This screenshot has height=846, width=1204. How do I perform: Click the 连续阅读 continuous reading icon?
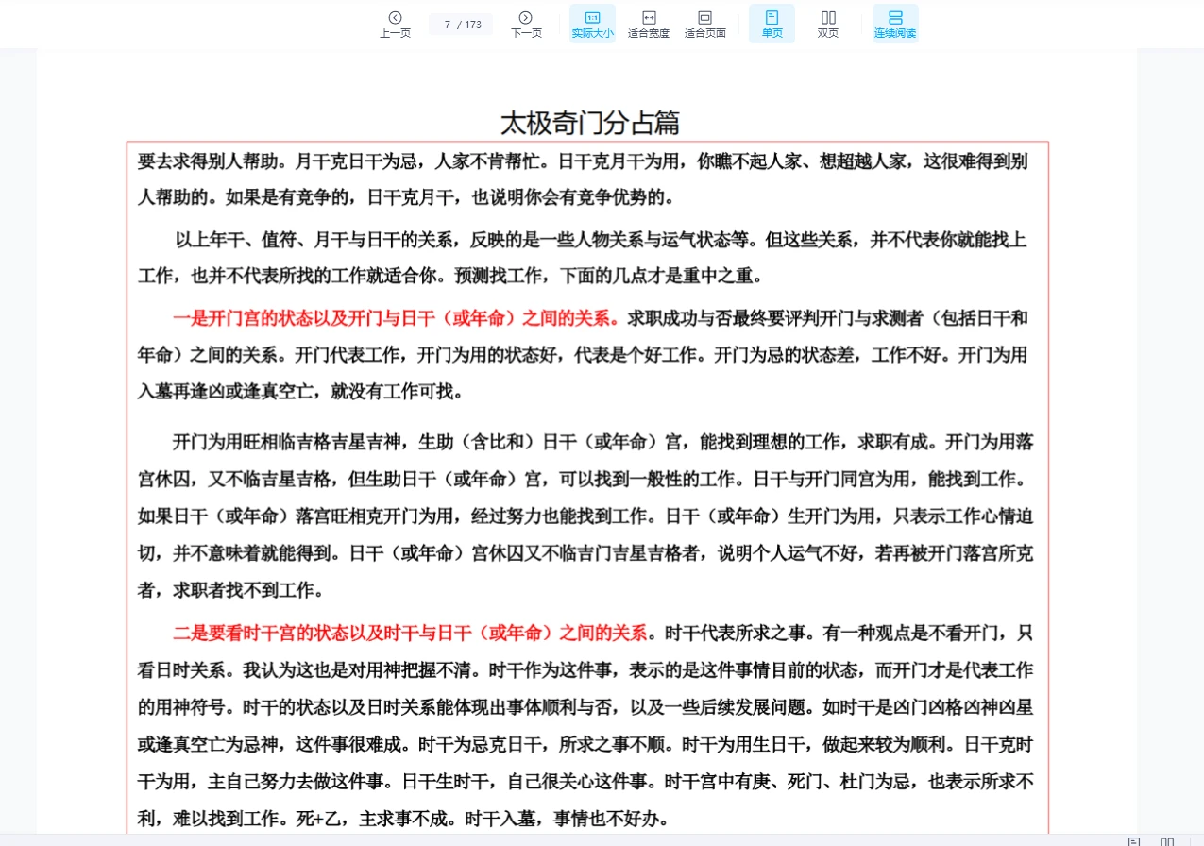pyautogui.click(x=894, y=17)
